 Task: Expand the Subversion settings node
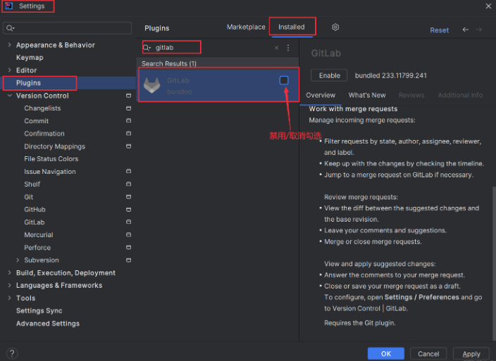click(18, 260)
